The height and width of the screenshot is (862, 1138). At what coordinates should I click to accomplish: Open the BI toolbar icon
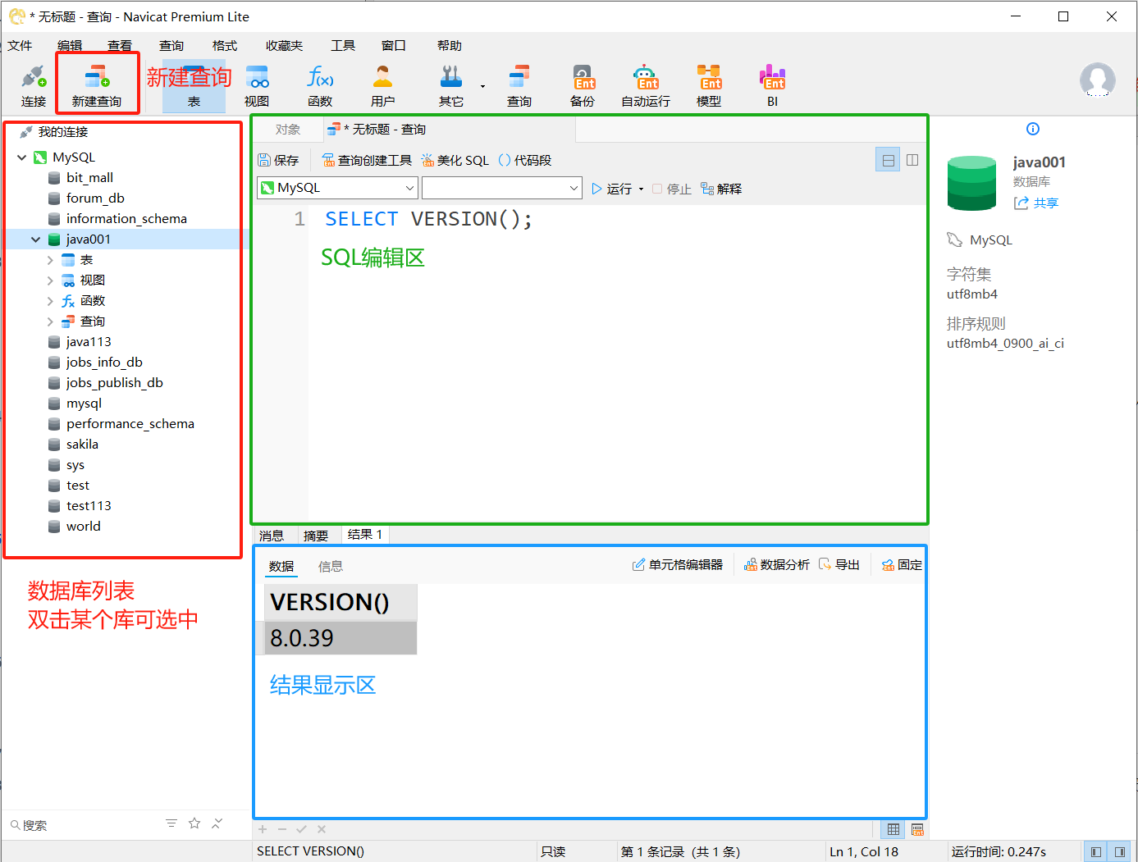pos(772,86)
